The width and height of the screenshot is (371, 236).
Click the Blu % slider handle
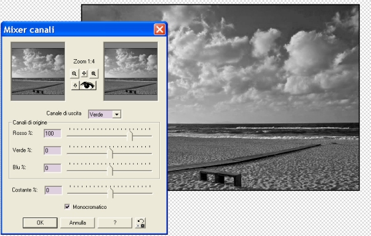[110, 170]
